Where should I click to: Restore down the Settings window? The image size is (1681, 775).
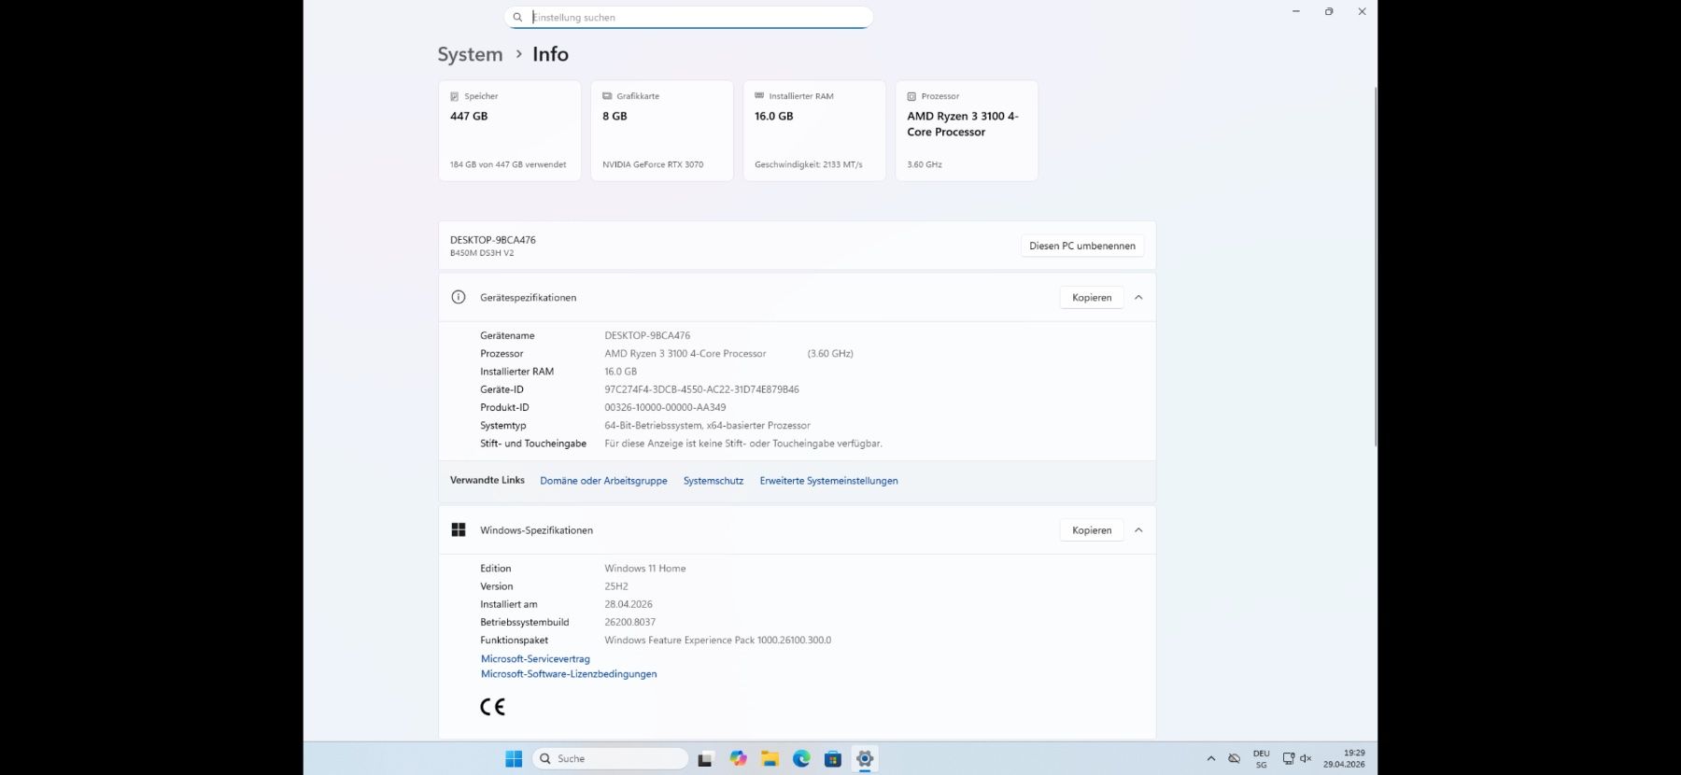(1329, 11)
